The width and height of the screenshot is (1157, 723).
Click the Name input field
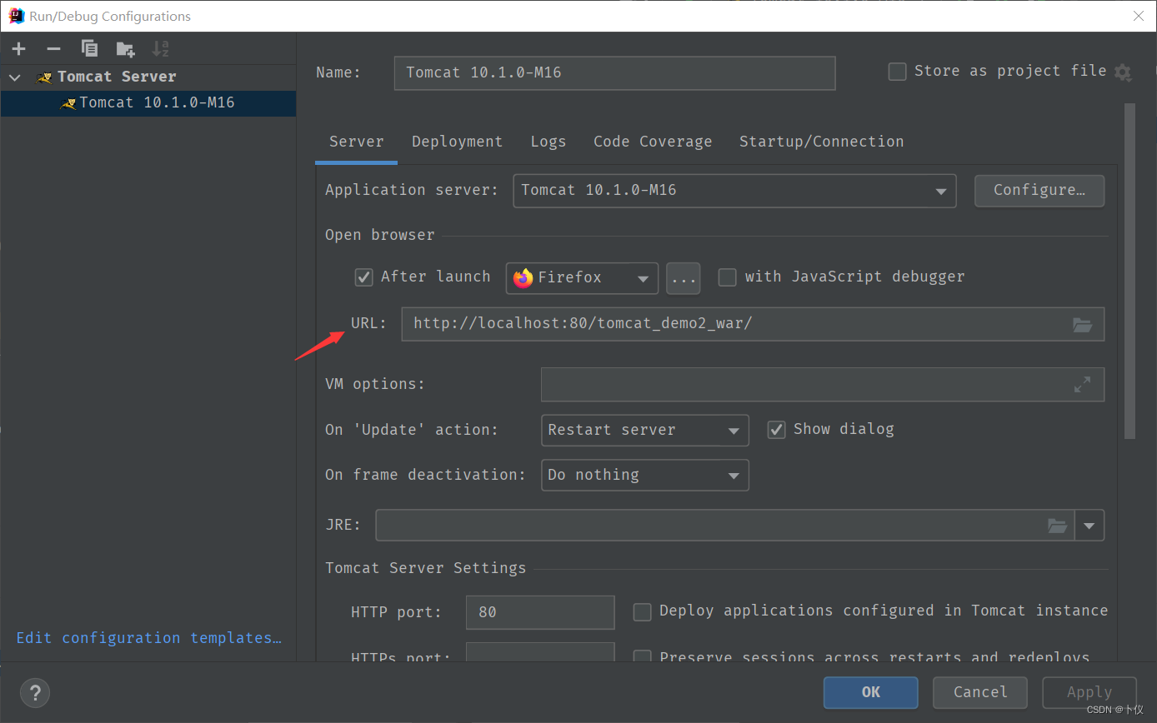614,73
